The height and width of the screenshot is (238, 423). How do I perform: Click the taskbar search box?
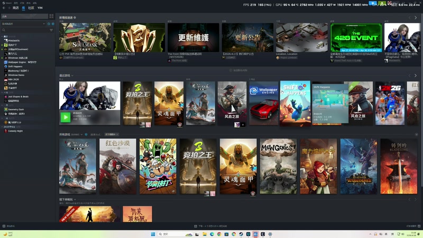click(176, 234)
